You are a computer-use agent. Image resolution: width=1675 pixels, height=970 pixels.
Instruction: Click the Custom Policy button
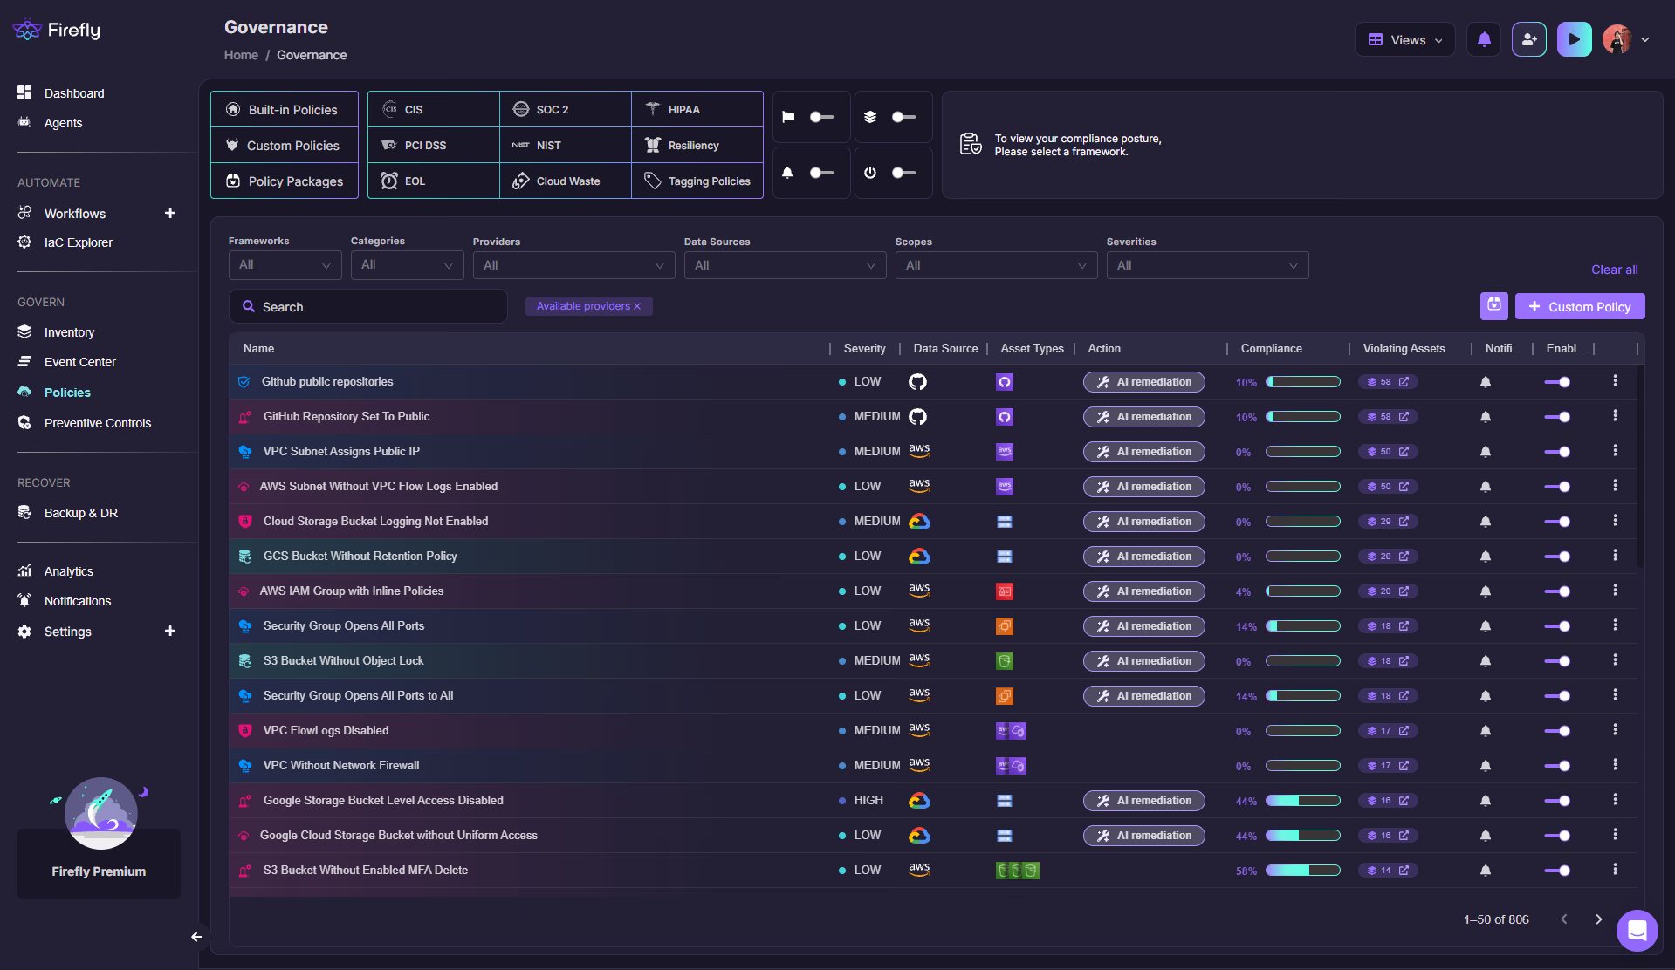pyautogui.click(x=1580, y=306)
